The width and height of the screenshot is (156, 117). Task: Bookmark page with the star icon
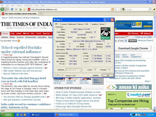(115, 9)
